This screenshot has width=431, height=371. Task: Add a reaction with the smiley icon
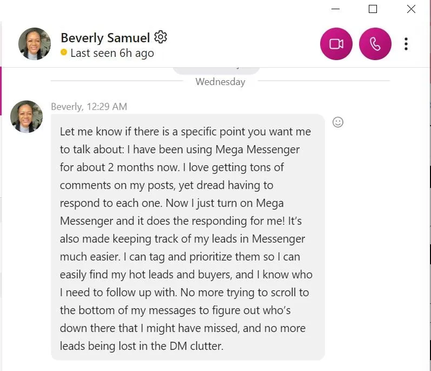click(338, 122)
